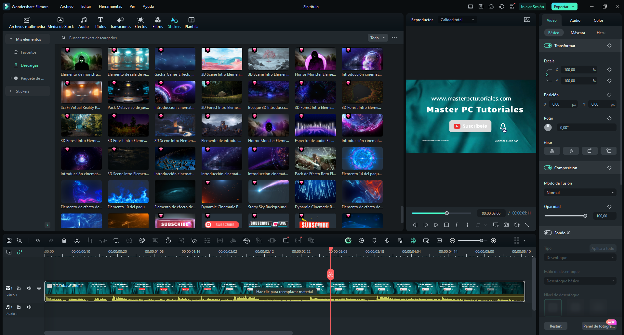Click the split scissors on the playhead
The height and width of the screenshot is (335, 624).
(331, 275)
